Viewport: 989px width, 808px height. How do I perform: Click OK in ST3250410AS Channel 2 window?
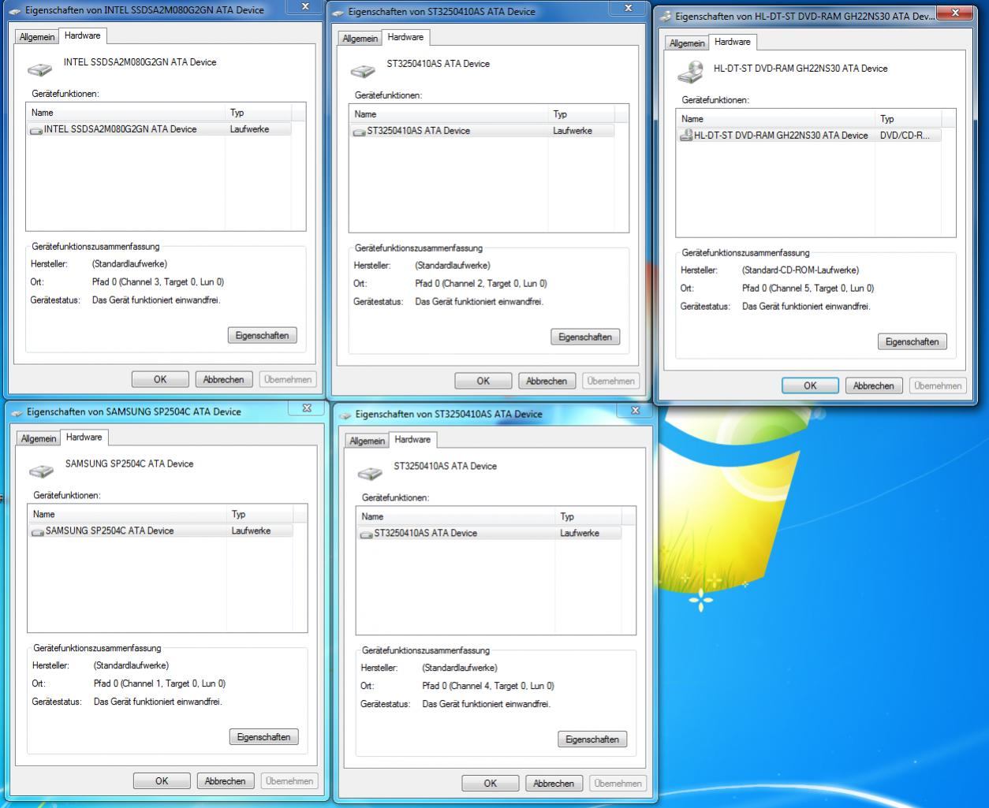483,381
